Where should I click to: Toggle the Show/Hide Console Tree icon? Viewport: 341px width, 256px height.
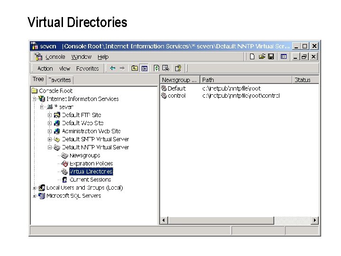tap(144, 68)
